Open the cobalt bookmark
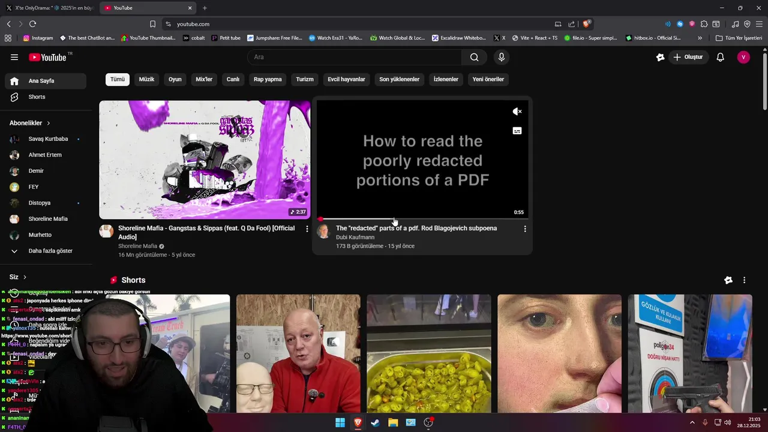The height and width of the screenshot is (432, 768). point(194,38)
